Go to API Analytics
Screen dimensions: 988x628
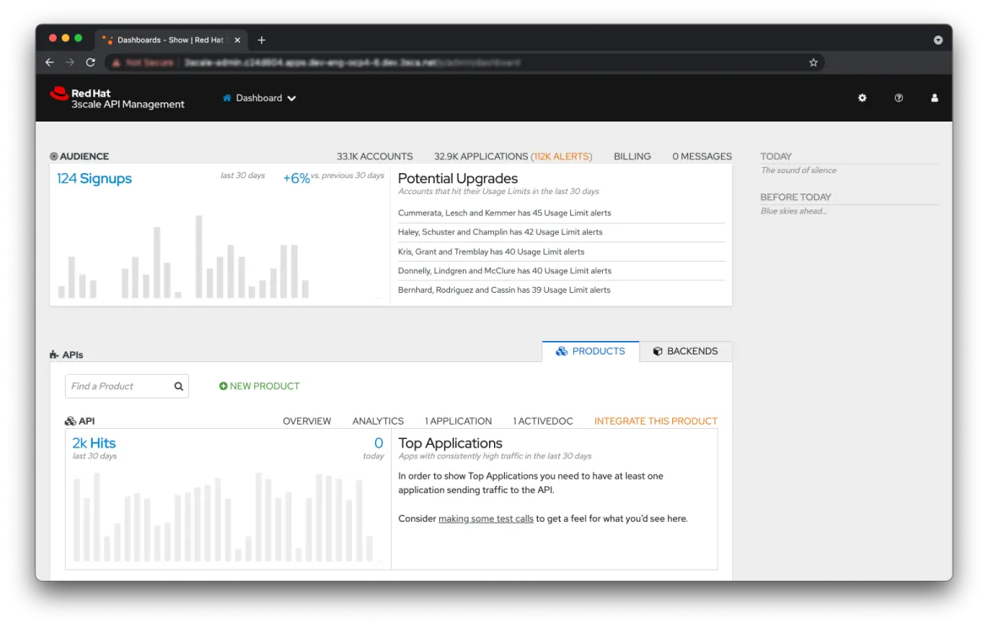tap(377, 421)
